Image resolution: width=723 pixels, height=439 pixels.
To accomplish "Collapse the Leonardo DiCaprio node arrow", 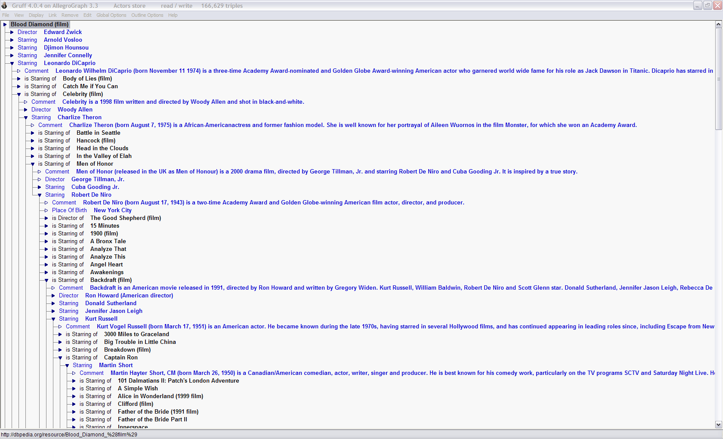I will pos(12,63).
